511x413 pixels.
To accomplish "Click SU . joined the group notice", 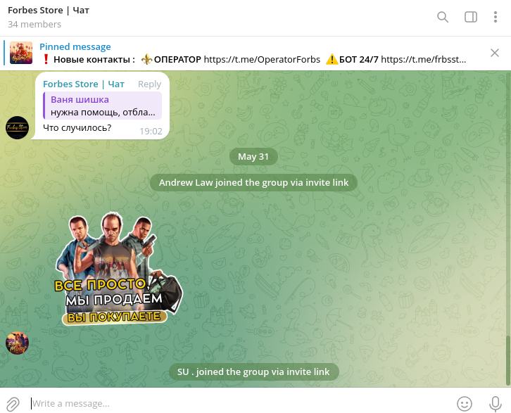I will 253,372.
